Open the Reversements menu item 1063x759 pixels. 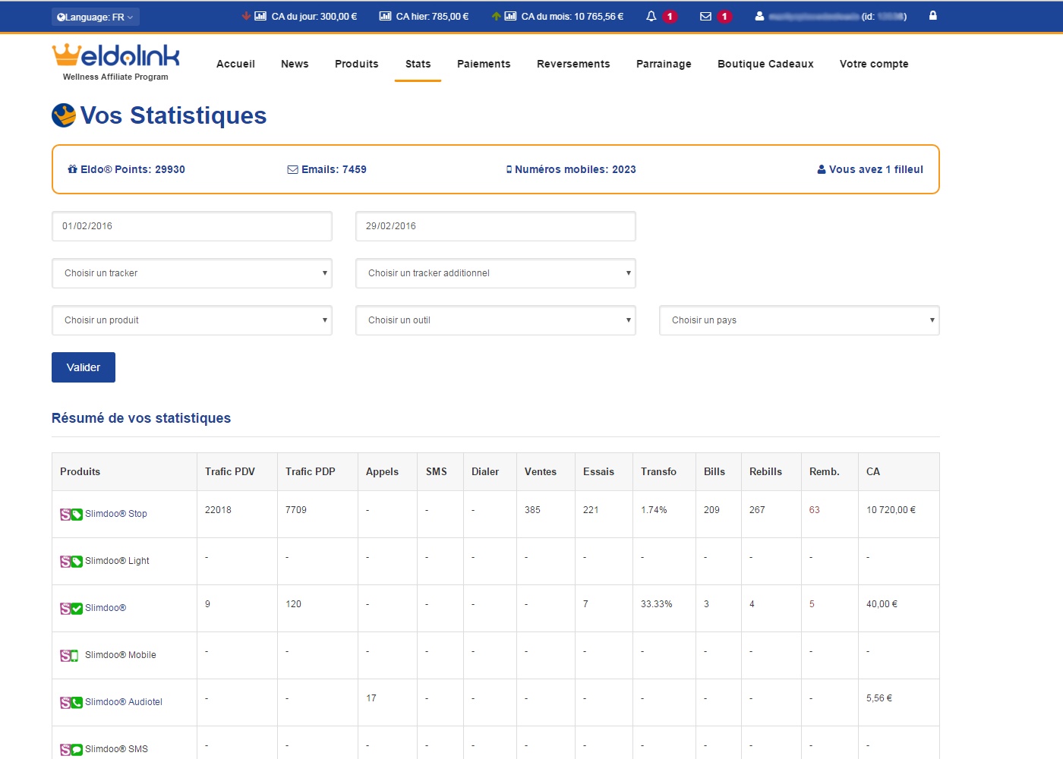tap(573, 64)
